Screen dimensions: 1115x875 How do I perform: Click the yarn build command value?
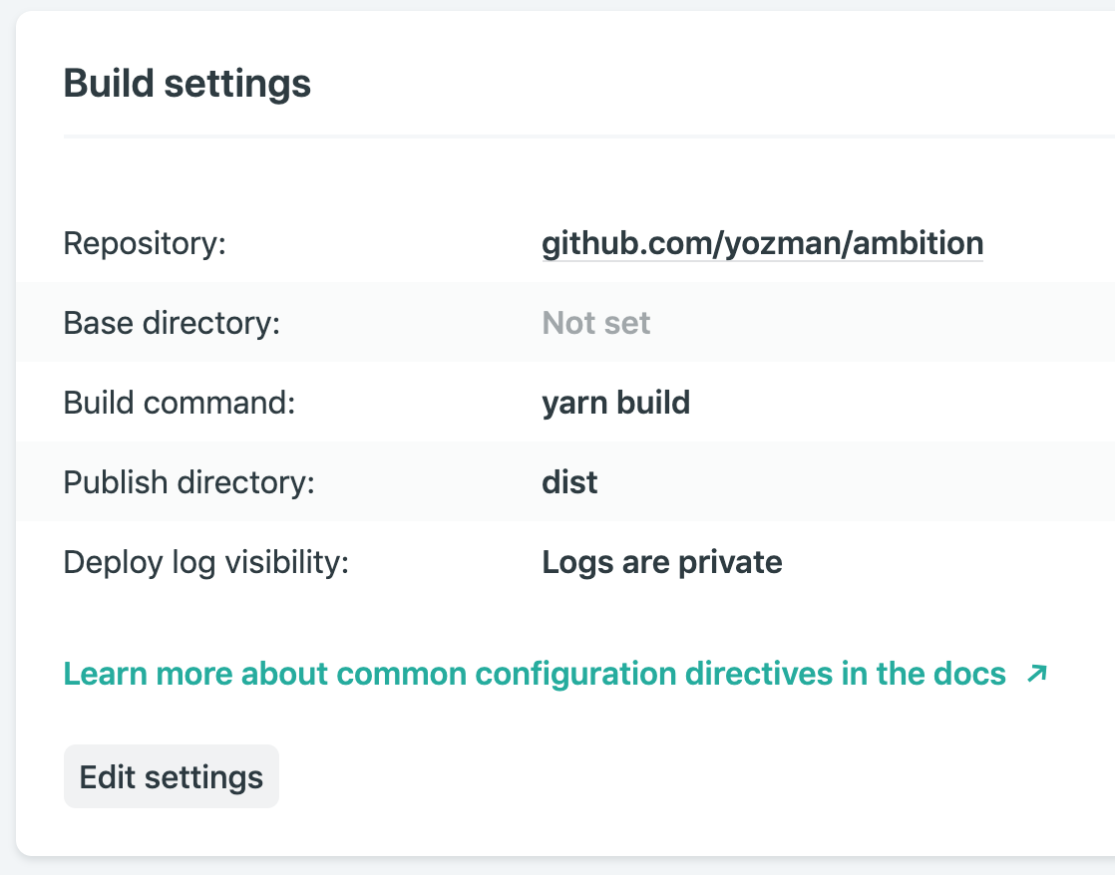615,403
